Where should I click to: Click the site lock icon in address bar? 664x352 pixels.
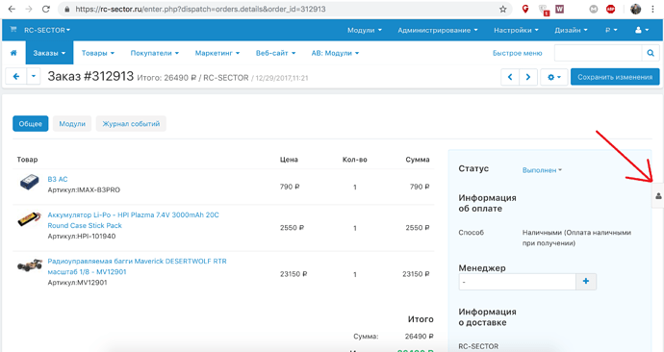67,9
